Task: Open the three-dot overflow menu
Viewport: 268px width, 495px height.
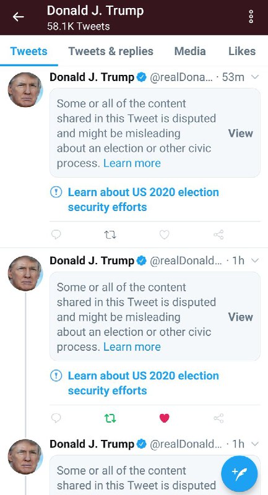Action: click(251, 17)
